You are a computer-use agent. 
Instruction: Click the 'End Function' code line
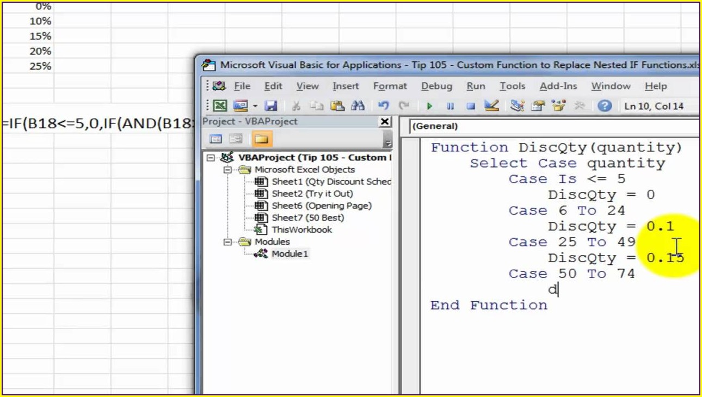point(489,305)
